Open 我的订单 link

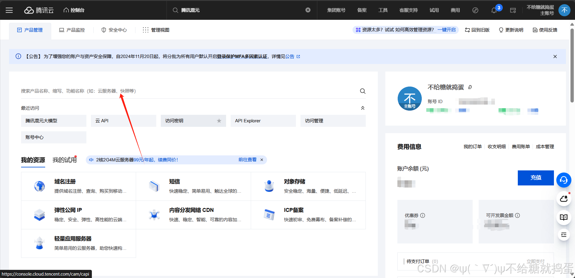(473, 147)
